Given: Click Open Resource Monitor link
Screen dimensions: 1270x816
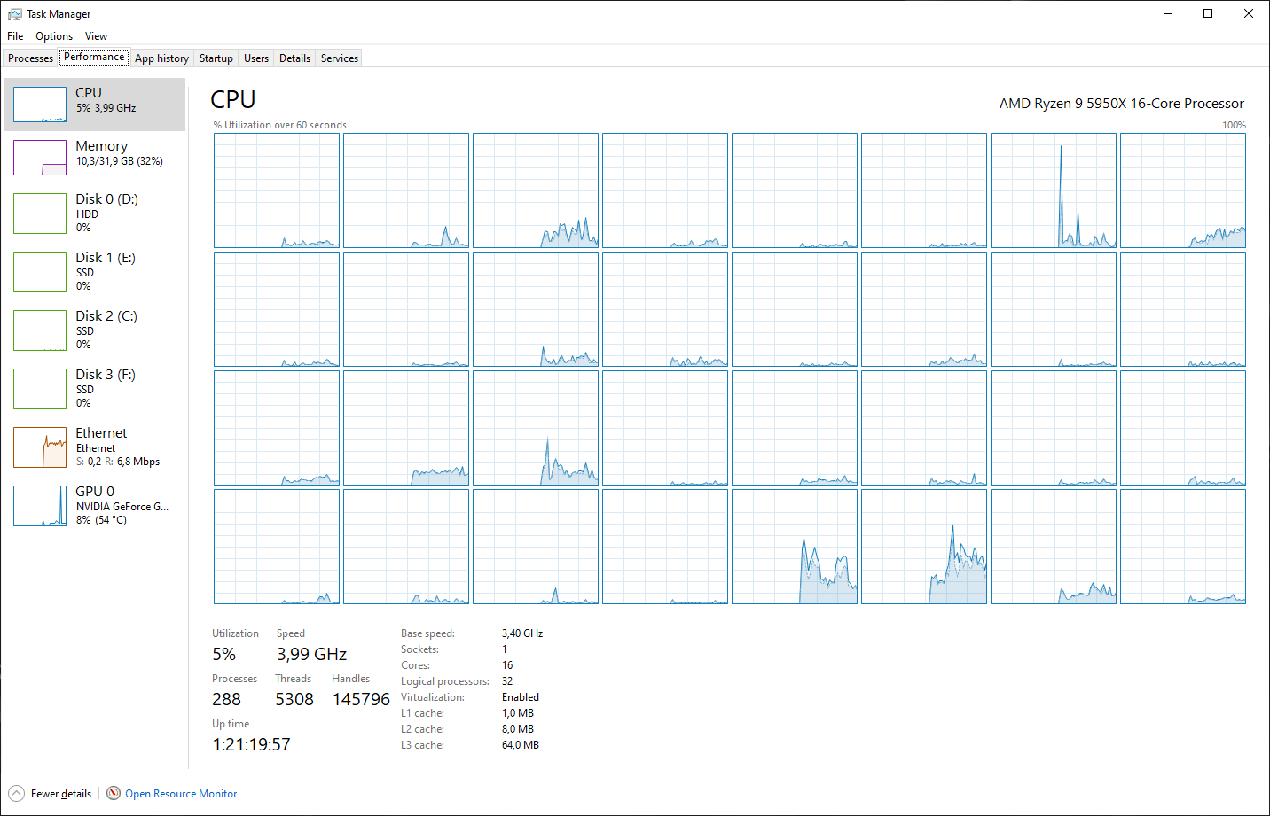Looking at the screenshot, I should pos(181,794).
